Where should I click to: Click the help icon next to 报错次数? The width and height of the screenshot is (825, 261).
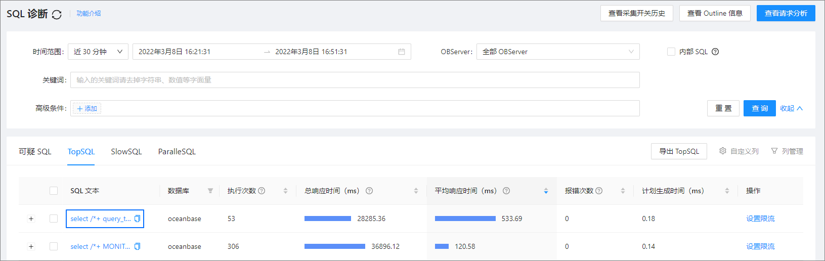click(x=599, y=191)
